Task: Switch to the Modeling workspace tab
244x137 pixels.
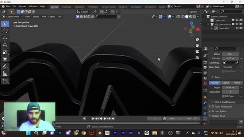Action: [66, 7]
